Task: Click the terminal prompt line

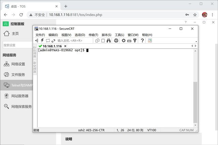Action: pyautogui.click(x=63, y=50)
